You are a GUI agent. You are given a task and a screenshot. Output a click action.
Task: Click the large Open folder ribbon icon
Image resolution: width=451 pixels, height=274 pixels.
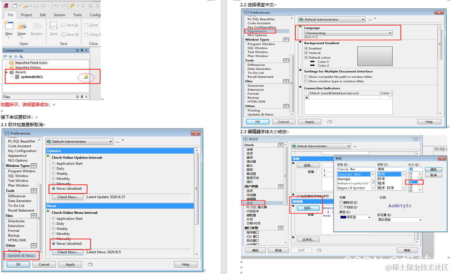[22, 26]
